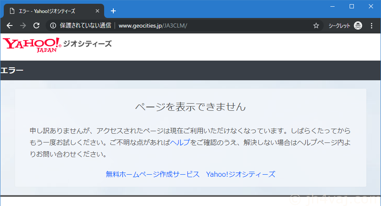Image resolution: width=381 pixels, height=206 pixels.
Task: Bookmark this page with the star icon
Action: point(316,25)
